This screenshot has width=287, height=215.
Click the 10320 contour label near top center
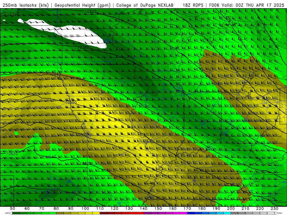click(x=91, y=11)
